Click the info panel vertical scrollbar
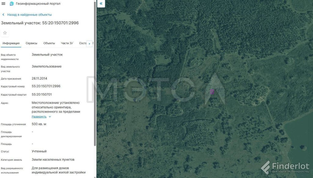 (x=95, y=92)
